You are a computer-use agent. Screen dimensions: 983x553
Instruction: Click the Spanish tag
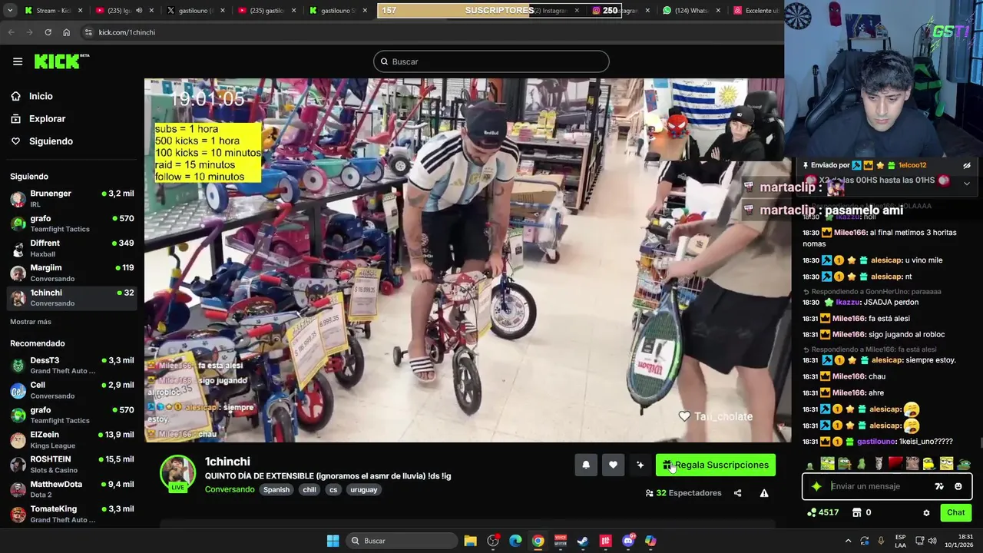tap(276, 489)
